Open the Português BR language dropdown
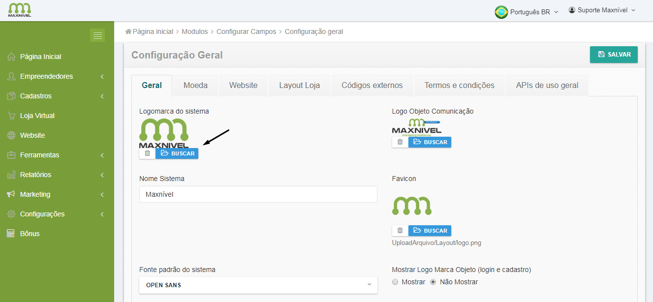 pos(527,12)
